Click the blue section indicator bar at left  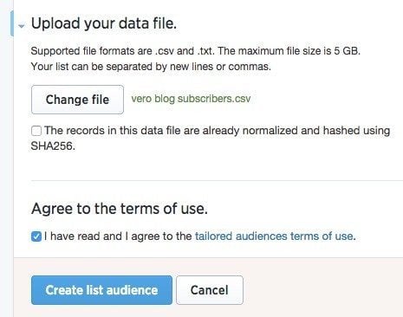point(11,23)
